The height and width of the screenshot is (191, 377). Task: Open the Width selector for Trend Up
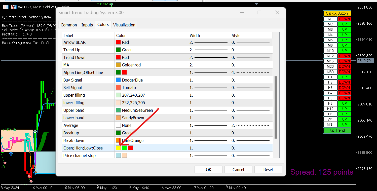[209, 50]
